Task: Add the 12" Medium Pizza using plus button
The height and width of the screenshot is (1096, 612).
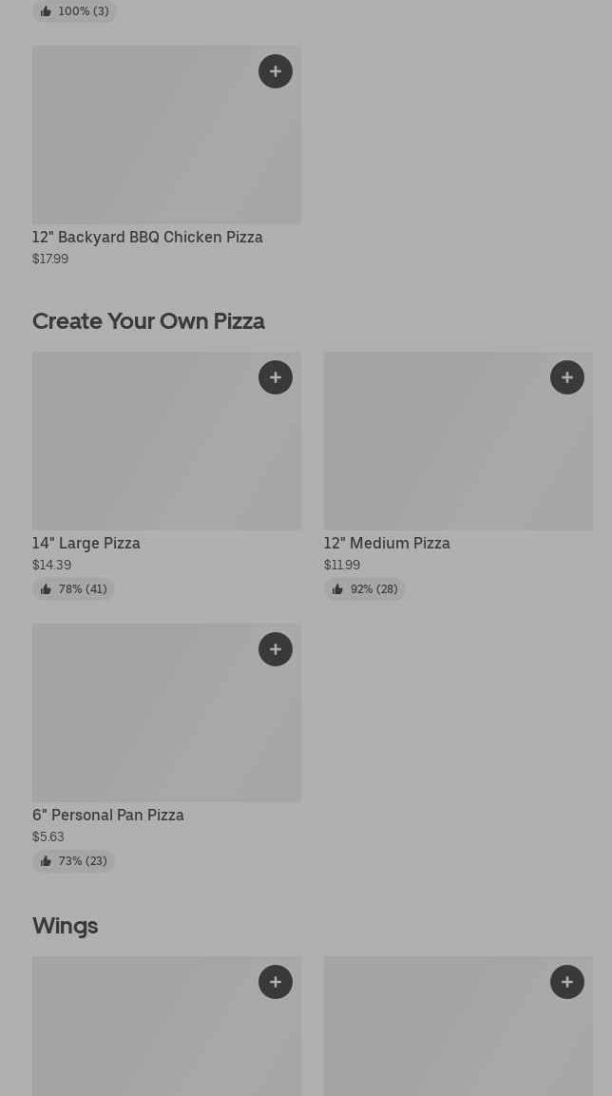Action: coord(567,377)
